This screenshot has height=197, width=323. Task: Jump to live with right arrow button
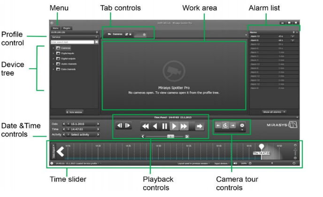(199, 126)
